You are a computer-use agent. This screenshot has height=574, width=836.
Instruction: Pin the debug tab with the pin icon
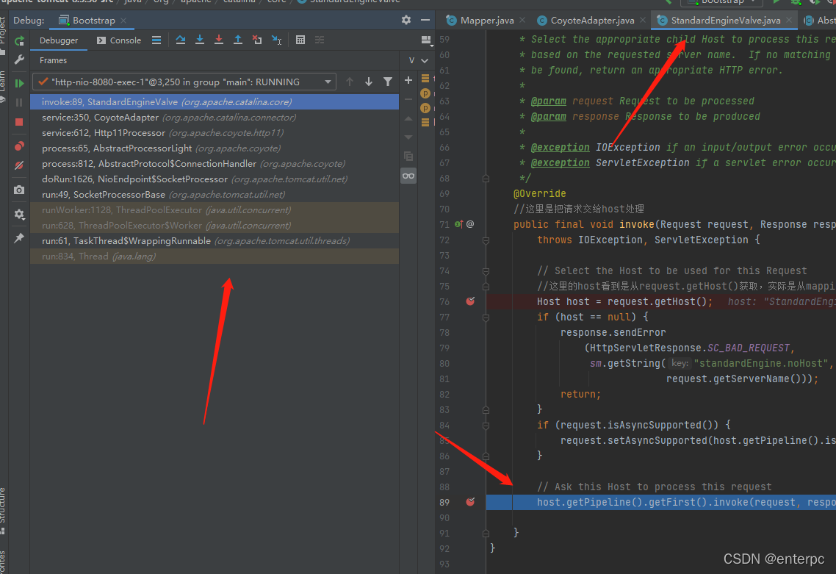[19, 238]
